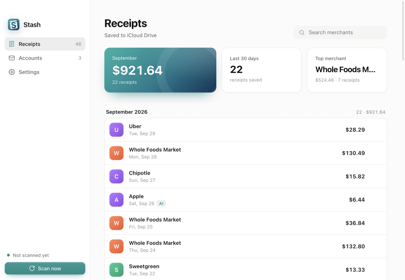Open the Receipts section in sidebar
405x280 pixels.
coord(45,44)
